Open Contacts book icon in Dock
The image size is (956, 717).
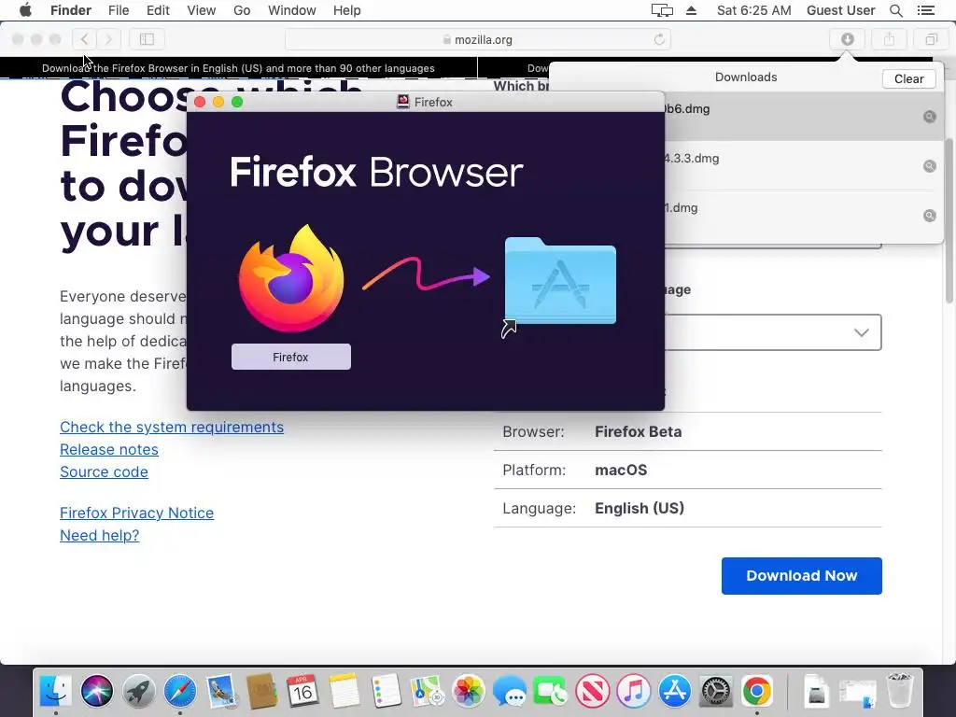(x=261, y=692)
